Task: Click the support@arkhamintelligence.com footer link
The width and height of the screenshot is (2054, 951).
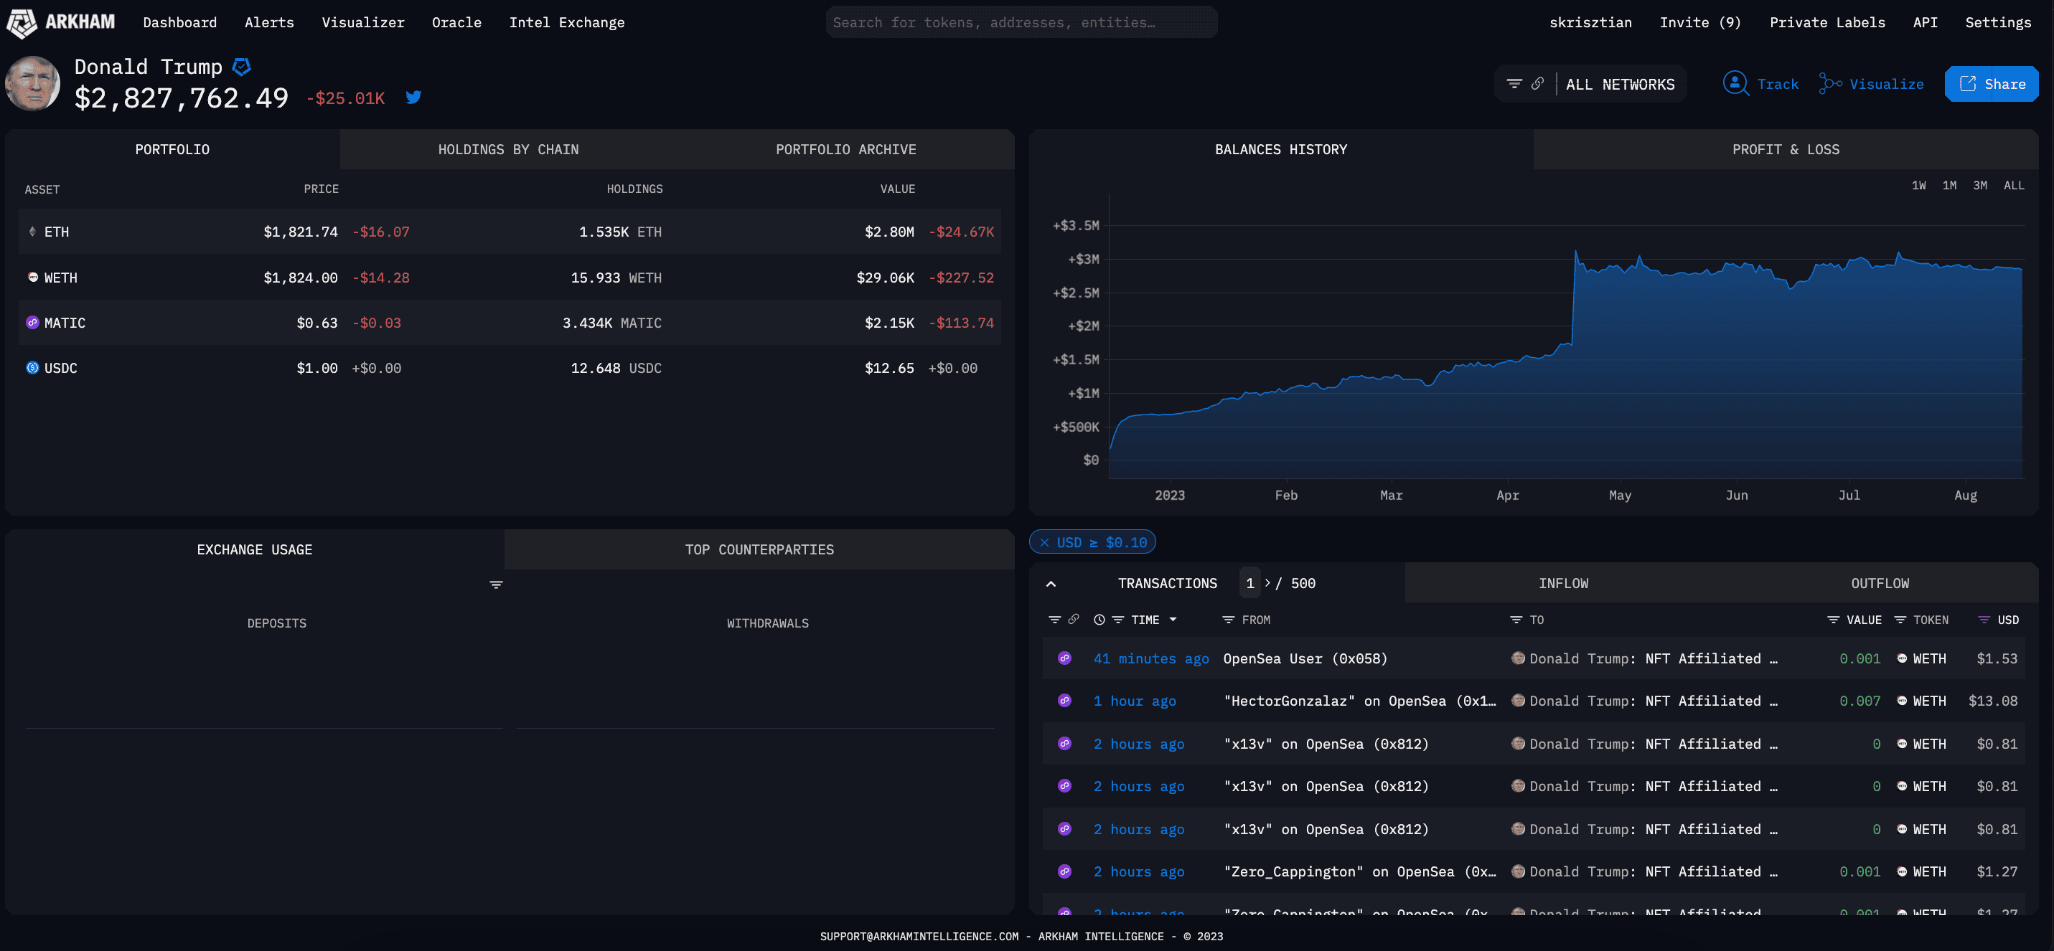Action: [919, 937]
